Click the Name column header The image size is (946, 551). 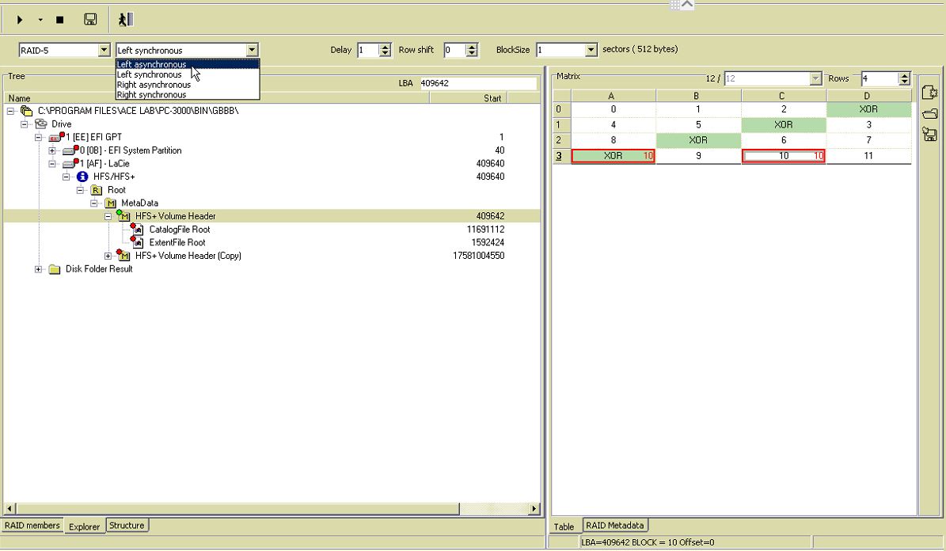pos(217,97)
